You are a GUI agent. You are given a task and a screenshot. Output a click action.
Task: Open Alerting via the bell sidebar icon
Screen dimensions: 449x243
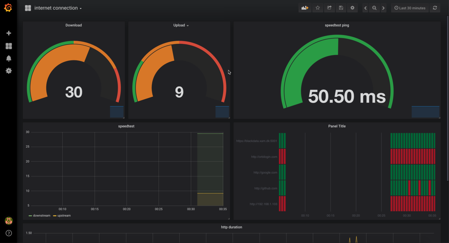(x=8, y=58)
